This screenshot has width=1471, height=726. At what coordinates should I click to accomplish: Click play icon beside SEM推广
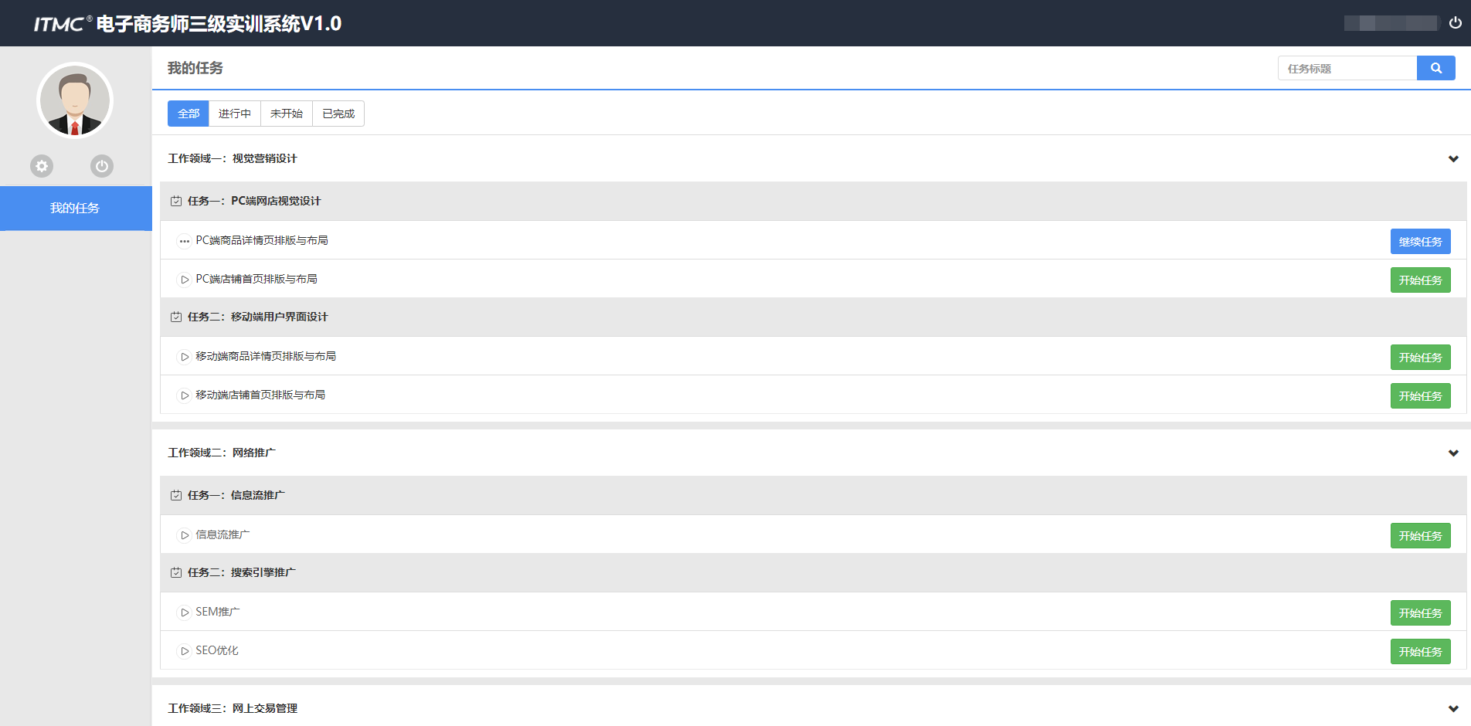[184, 612]
